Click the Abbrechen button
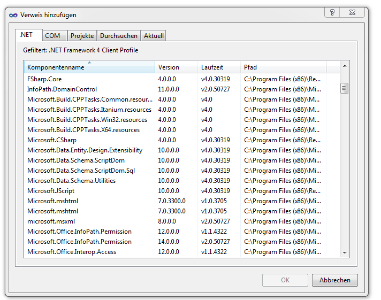The image size is (381, 300). coord(334,280)
